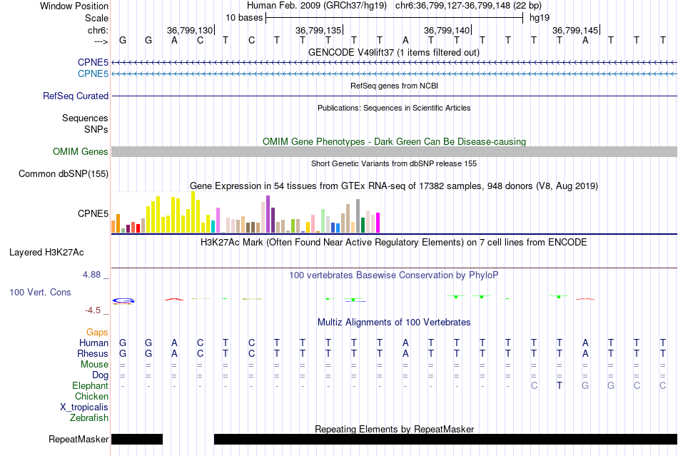The height and width of the screenshot is (456, 678).
Task: Open Repeating Elements by RepeatMasker title
Action: (x=394, y=429)
